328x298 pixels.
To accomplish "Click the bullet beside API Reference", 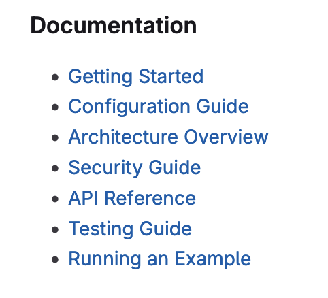I will point(55,199).
